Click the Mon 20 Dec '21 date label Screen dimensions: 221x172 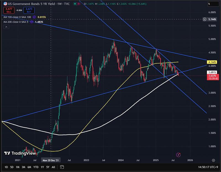point(51,160)
